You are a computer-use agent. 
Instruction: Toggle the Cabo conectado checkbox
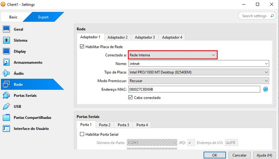[130, 98]
